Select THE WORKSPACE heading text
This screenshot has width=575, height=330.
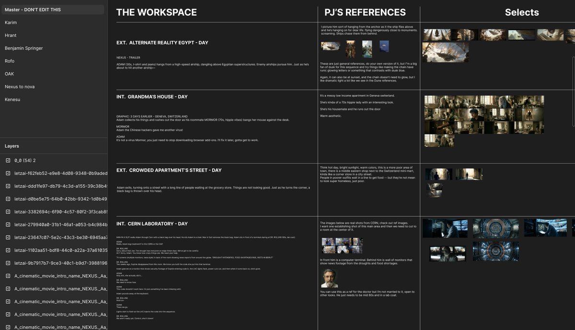(156, 12)
